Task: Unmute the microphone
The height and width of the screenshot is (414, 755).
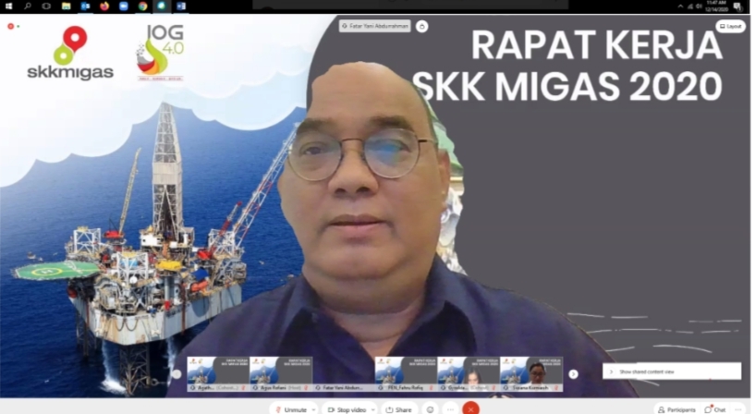Action: click(x=291, y=409)
